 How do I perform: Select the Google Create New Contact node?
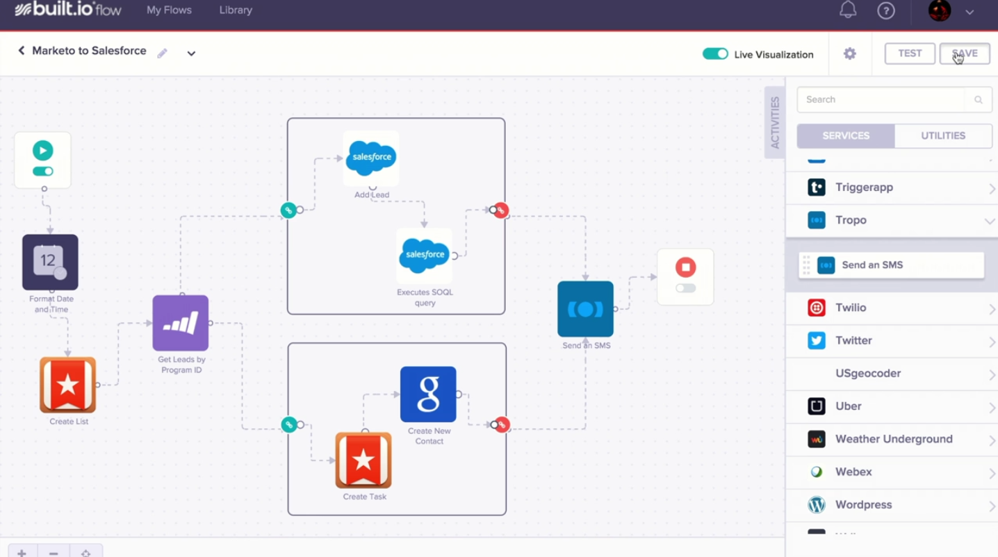point(428,394)
